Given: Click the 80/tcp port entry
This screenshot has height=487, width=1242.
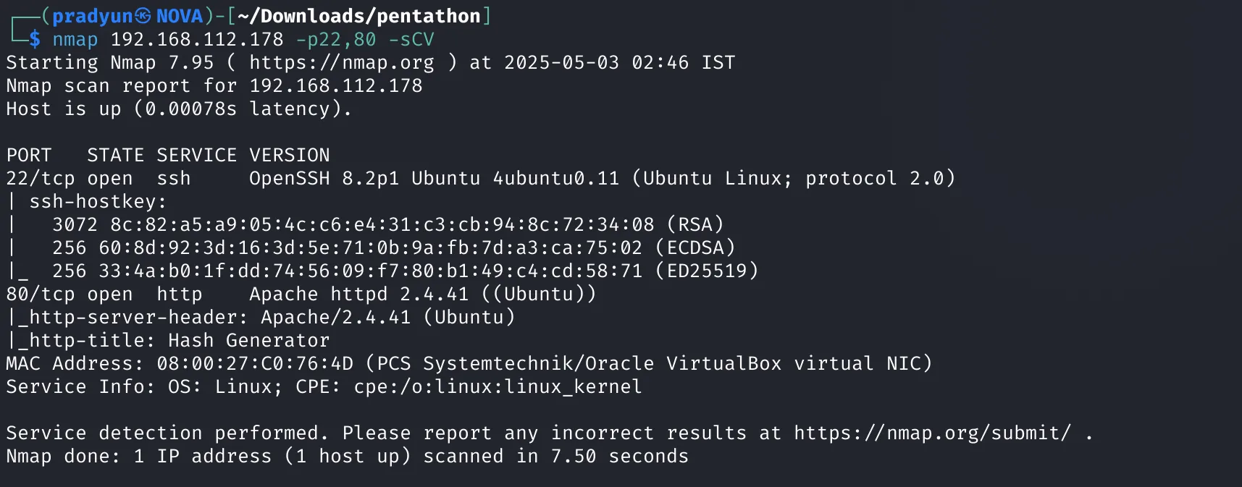Looking at the screenshot, I should 40,295.
